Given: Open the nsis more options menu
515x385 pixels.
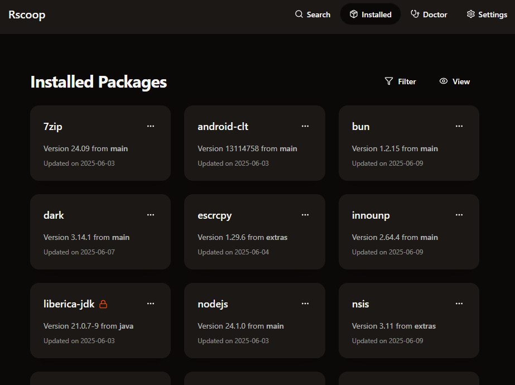Looking at the screenshot, I should (459, 304).
